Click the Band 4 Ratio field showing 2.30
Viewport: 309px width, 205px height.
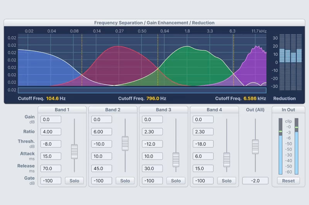[203, 132]
